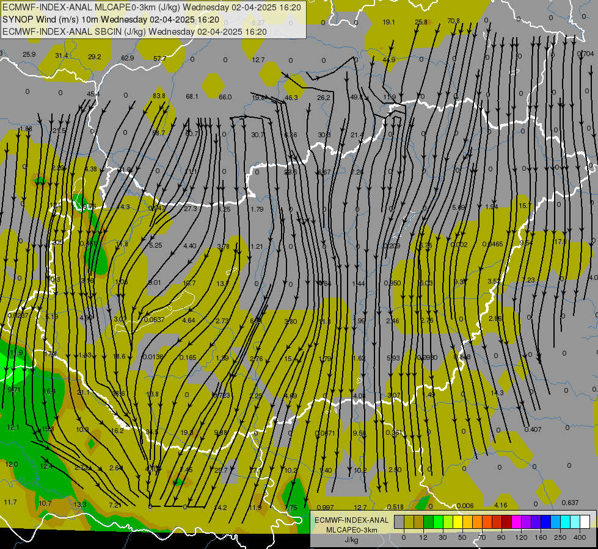Screen dimensions: 598x549
Task: Select the map value 0.637
Action: [x=570, y=503]
